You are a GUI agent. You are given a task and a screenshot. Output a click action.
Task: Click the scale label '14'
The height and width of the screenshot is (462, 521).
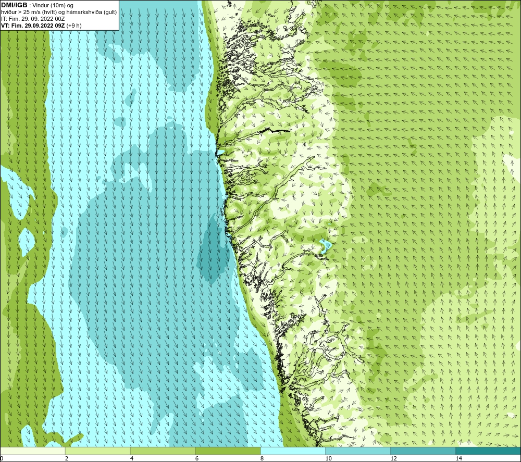point(459,458)
